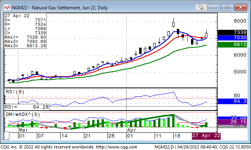251x150 pixels.
Task: Click the green 6613 moving average label
Action: tap(232, 45)
